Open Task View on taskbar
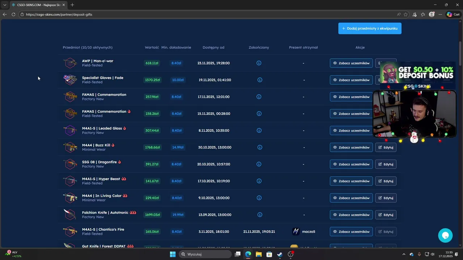The height and width of the screenshot is (260, 463). tap(238, 254)
